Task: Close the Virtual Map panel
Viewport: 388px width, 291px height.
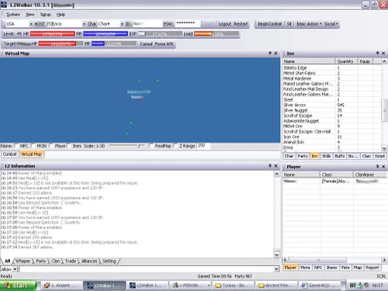Action: 275,53
